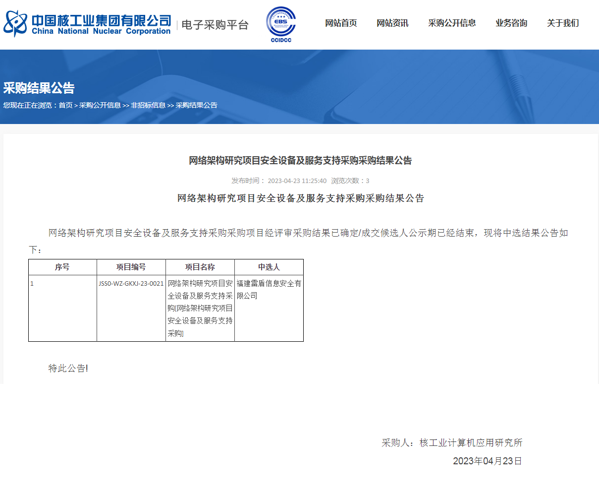
Task: Click the 电子采购平台 title text
Action: (215, 25)
